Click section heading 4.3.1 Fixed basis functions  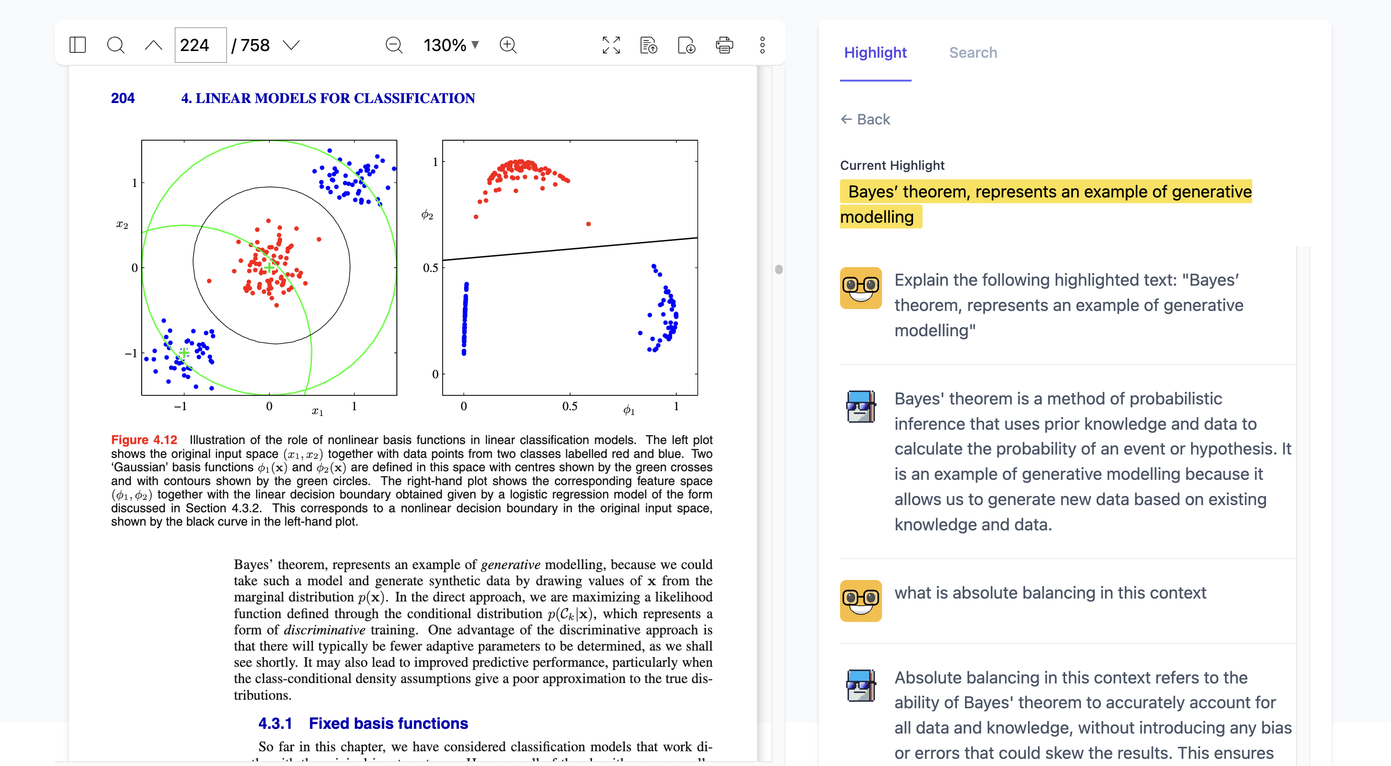363,723
